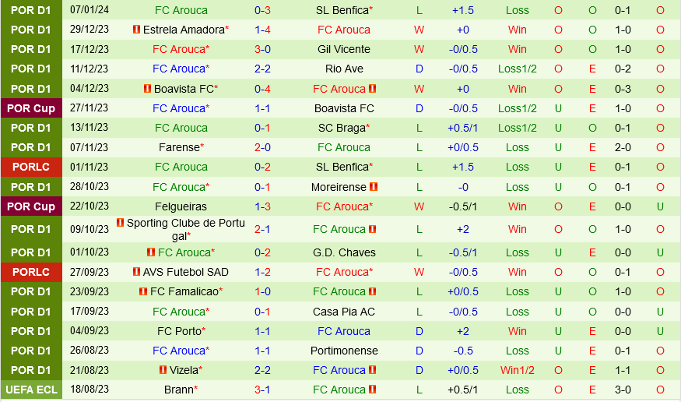Click the red card icon before Sporting Clube de Portugal
Image resolution: width=681 pixels, height=402 pixels.
tap(121, 223)
